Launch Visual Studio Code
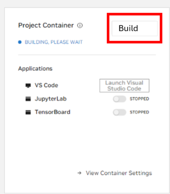The image size is (170, 194). (124, 86)
